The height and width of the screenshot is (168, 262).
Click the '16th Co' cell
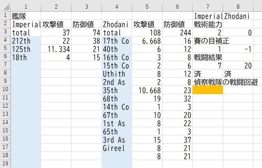[x=117, y=57]
